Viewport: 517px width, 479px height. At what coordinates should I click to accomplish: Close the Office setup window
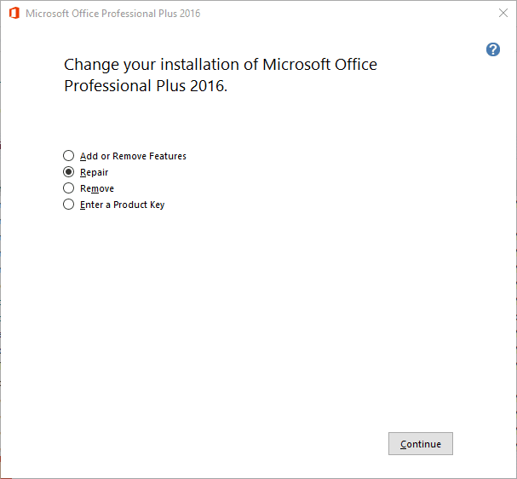pos(503,13)
